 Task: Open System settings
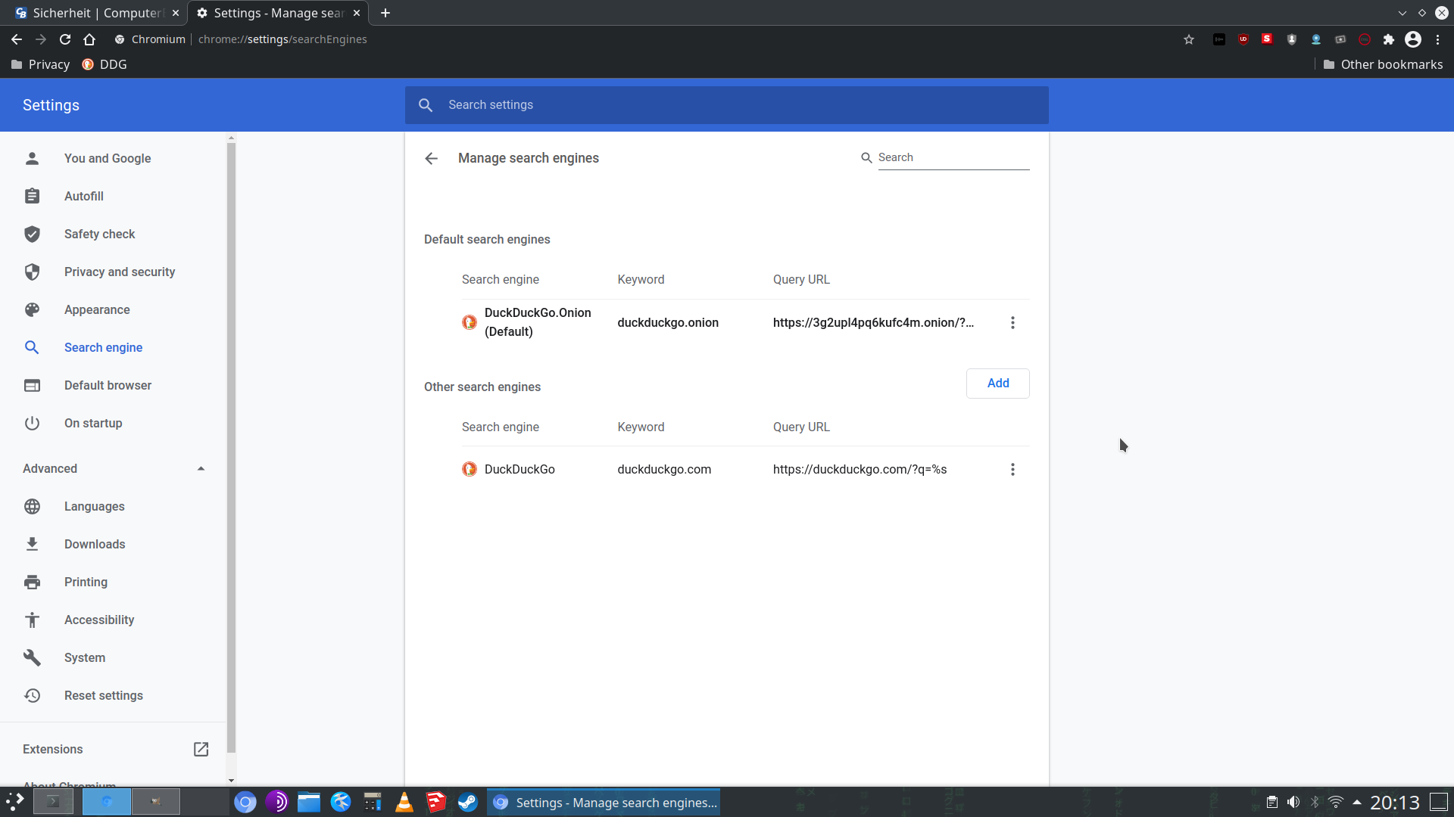click(85, 657)
